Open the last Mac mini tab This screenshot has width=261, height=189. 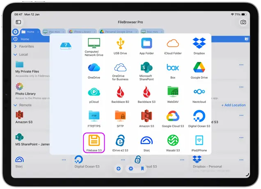tap(152, 32)
